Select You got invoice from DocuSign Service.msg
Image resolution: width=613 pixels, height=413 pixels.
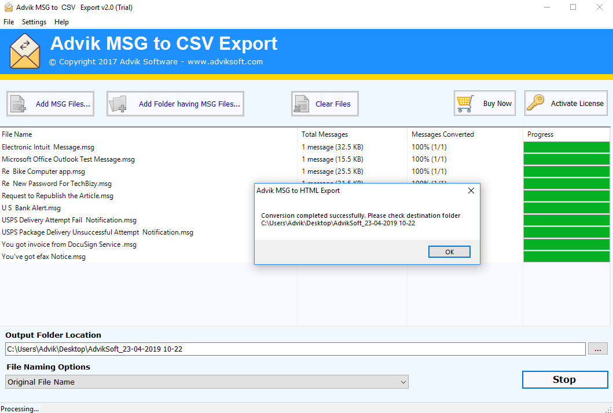(x=69, y=244)
